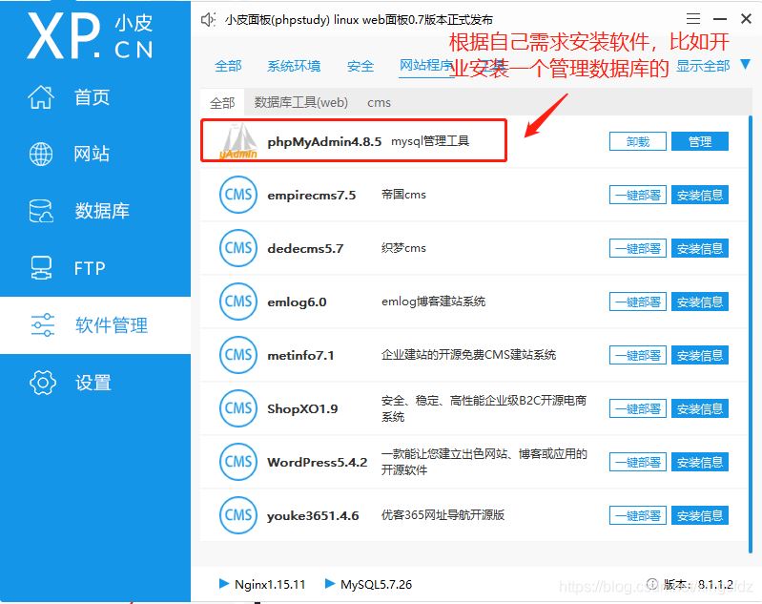Open the 数据库 sidebar section
Viewport: 762px width, 604px height.
point(101,211)
